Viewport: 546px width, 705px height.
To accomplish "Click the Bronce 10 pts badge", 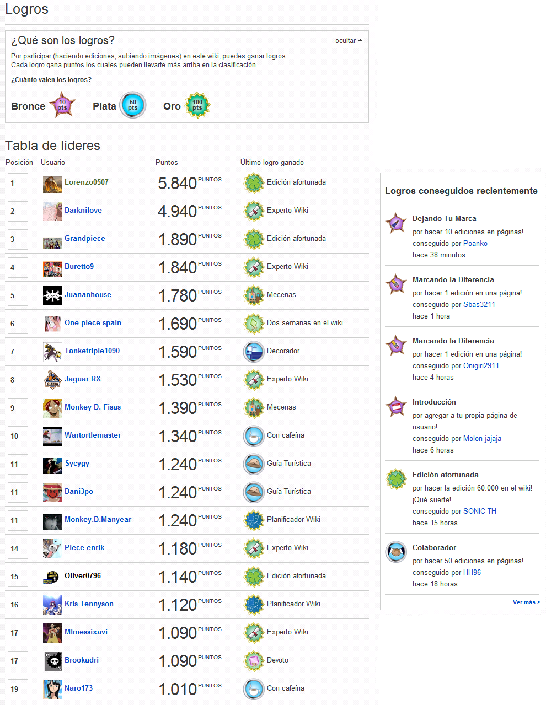I will [62, 105].
